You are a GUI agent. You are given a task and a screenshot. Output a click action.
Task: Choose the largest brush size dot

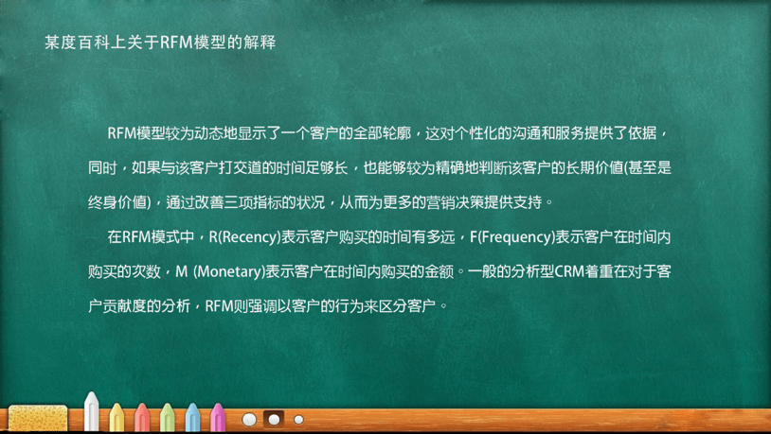pos(249,419)
